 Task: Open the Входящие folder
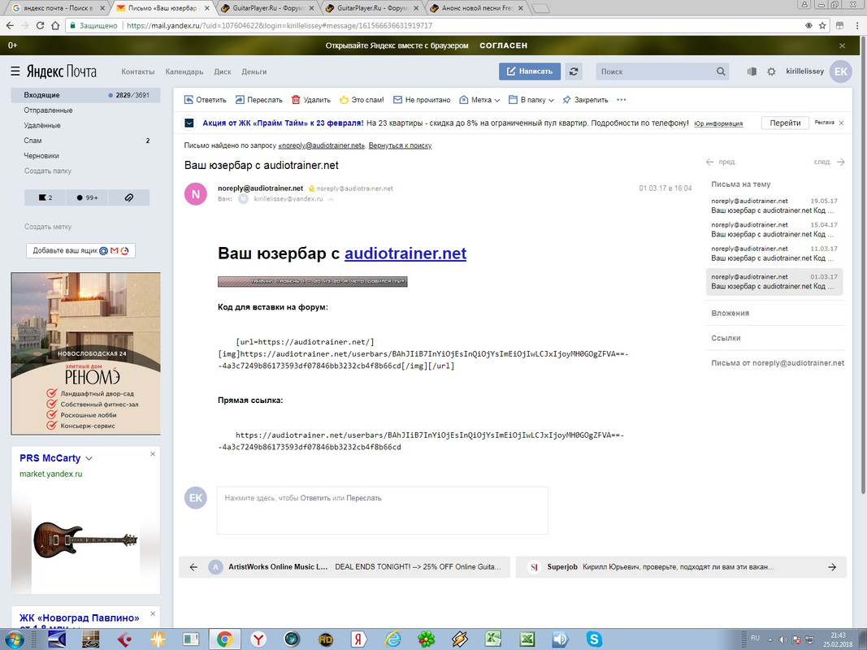85,95
